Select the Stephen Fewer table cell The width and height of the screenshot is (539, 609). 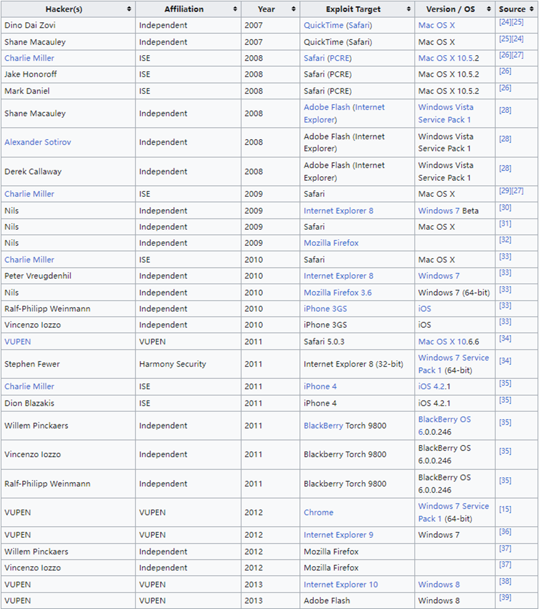pos(32,364)
